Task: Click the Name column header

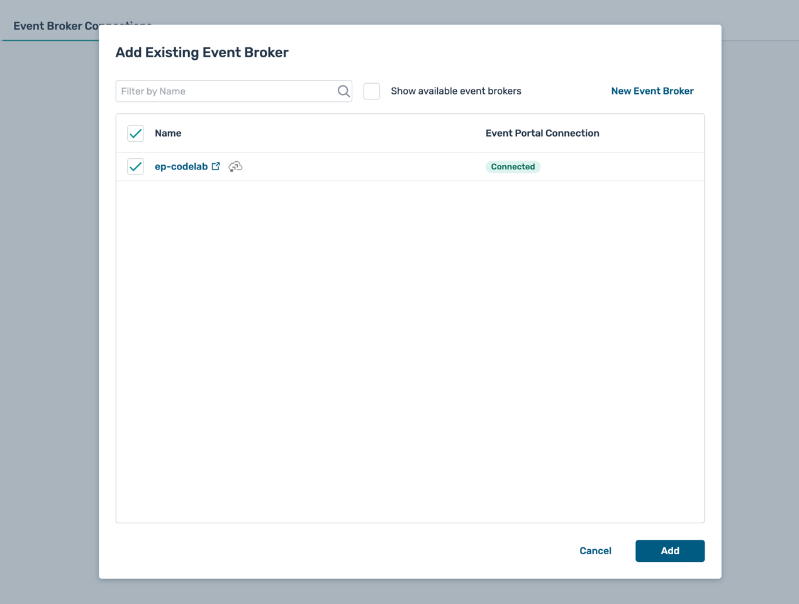Action: click(168, 134)
